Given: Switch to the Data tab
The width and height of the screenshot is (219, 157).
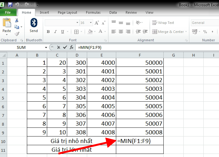Looking at the screenshot, I should point(113,12).
